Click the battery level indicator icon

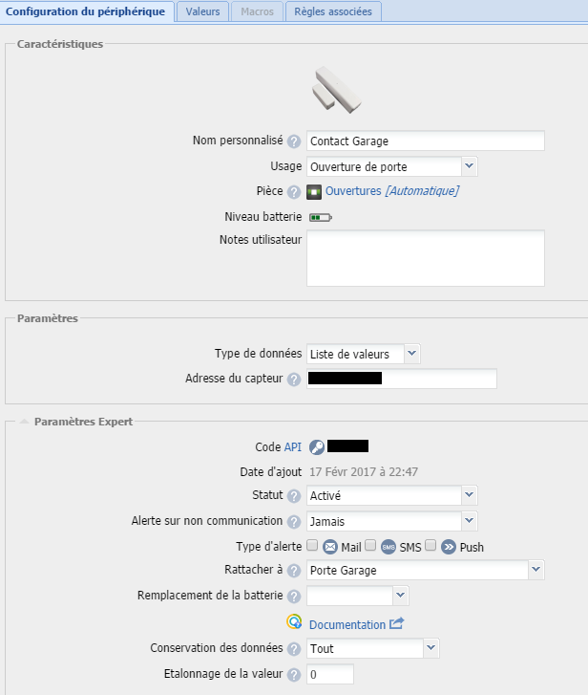(319, 217)
